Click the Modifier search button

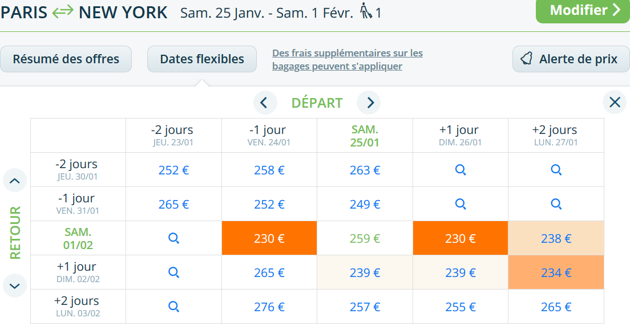pos(582,10)
